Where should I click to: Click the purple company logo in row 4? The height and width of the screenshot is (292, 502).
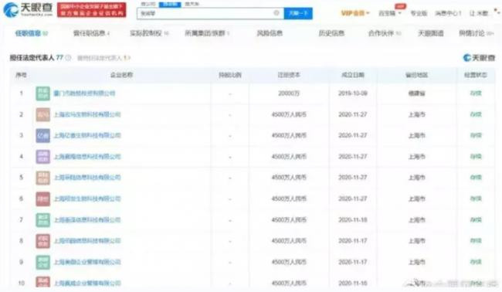tap(43, 157)
